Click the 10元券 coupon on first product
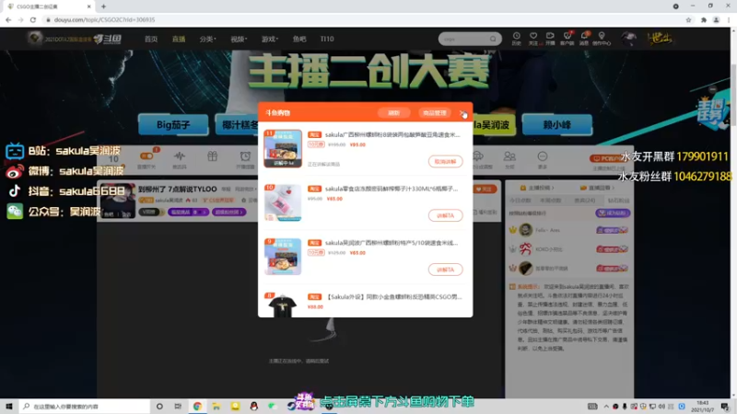737x414 pixels. click(316, 144)
